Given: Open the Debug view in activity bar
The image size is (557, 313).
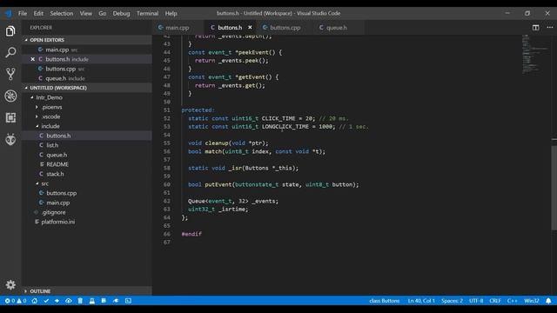Looking at the screenshot, I should coord(10,96).
